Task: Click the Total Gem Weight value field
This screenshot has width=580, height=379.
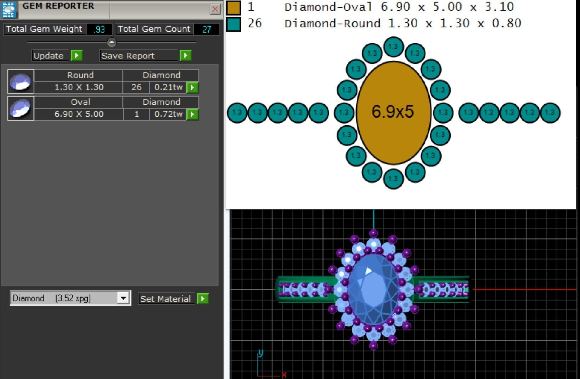Action: pyautogui.click(x=99, y=29)
